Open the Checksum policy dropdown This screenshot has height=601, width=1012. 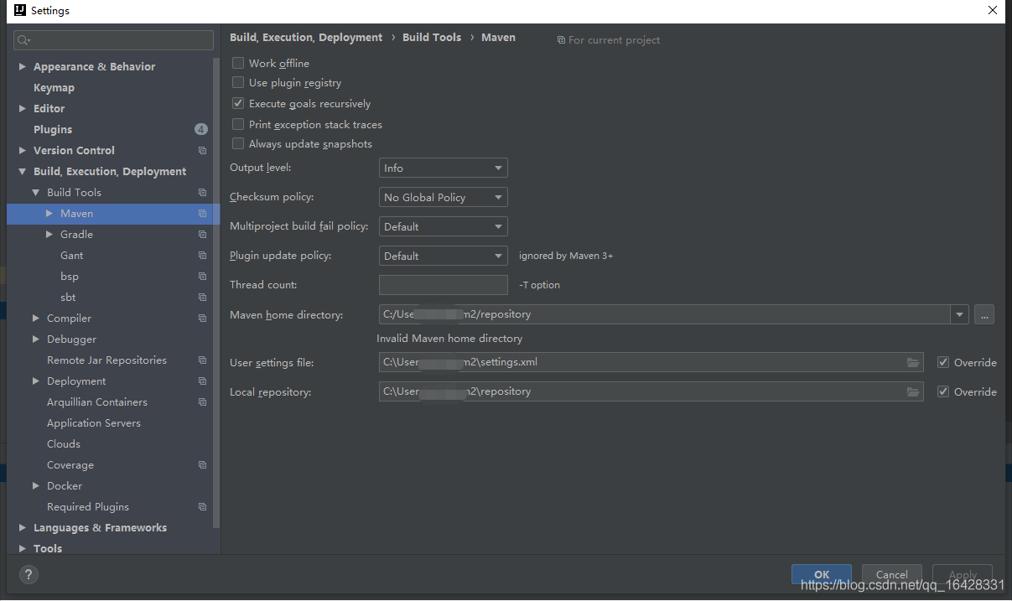tap(443, 198)
